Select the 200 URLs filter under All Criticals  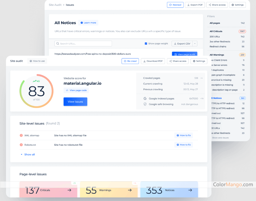(227, 37)
